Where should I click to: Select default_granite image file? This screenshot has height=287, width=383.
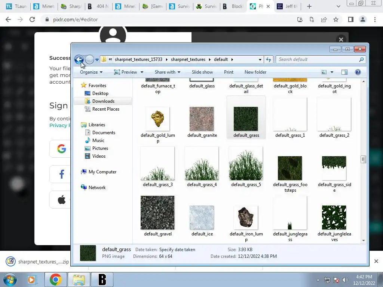click(202, 119)
